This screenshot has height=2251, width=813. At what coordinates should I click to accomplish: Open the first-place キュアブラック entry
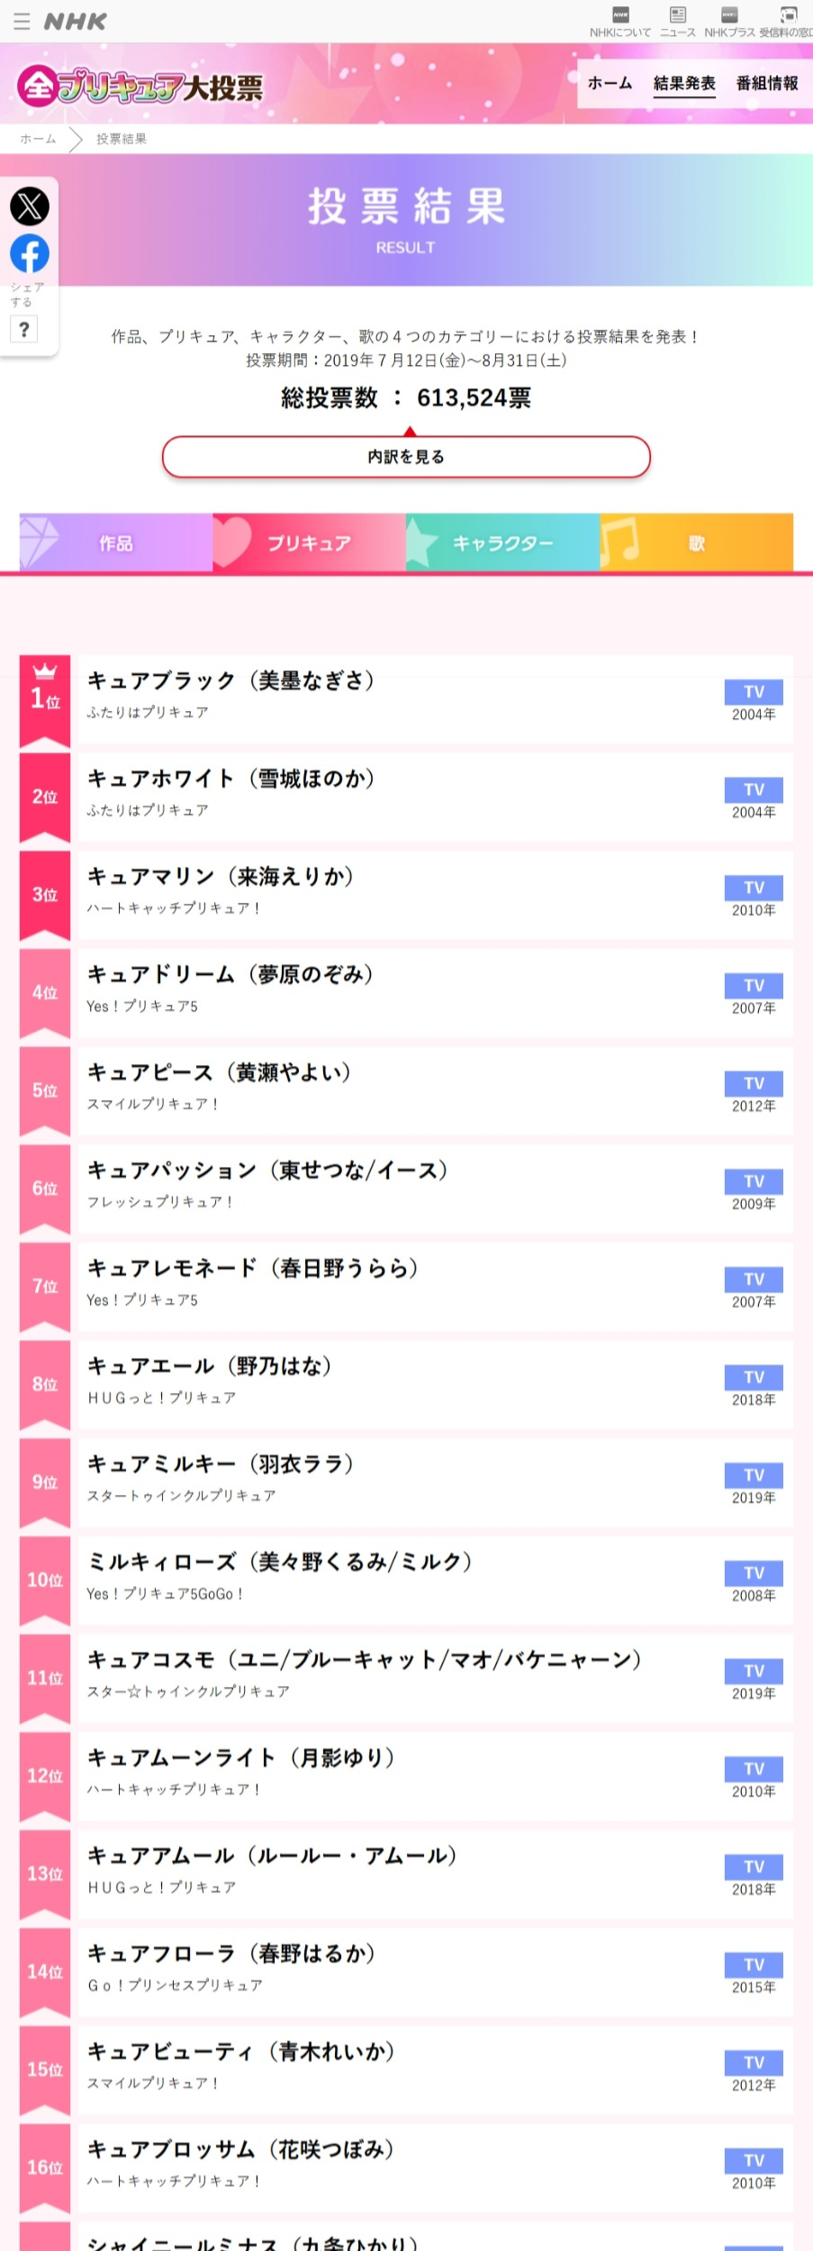point(436,699)
